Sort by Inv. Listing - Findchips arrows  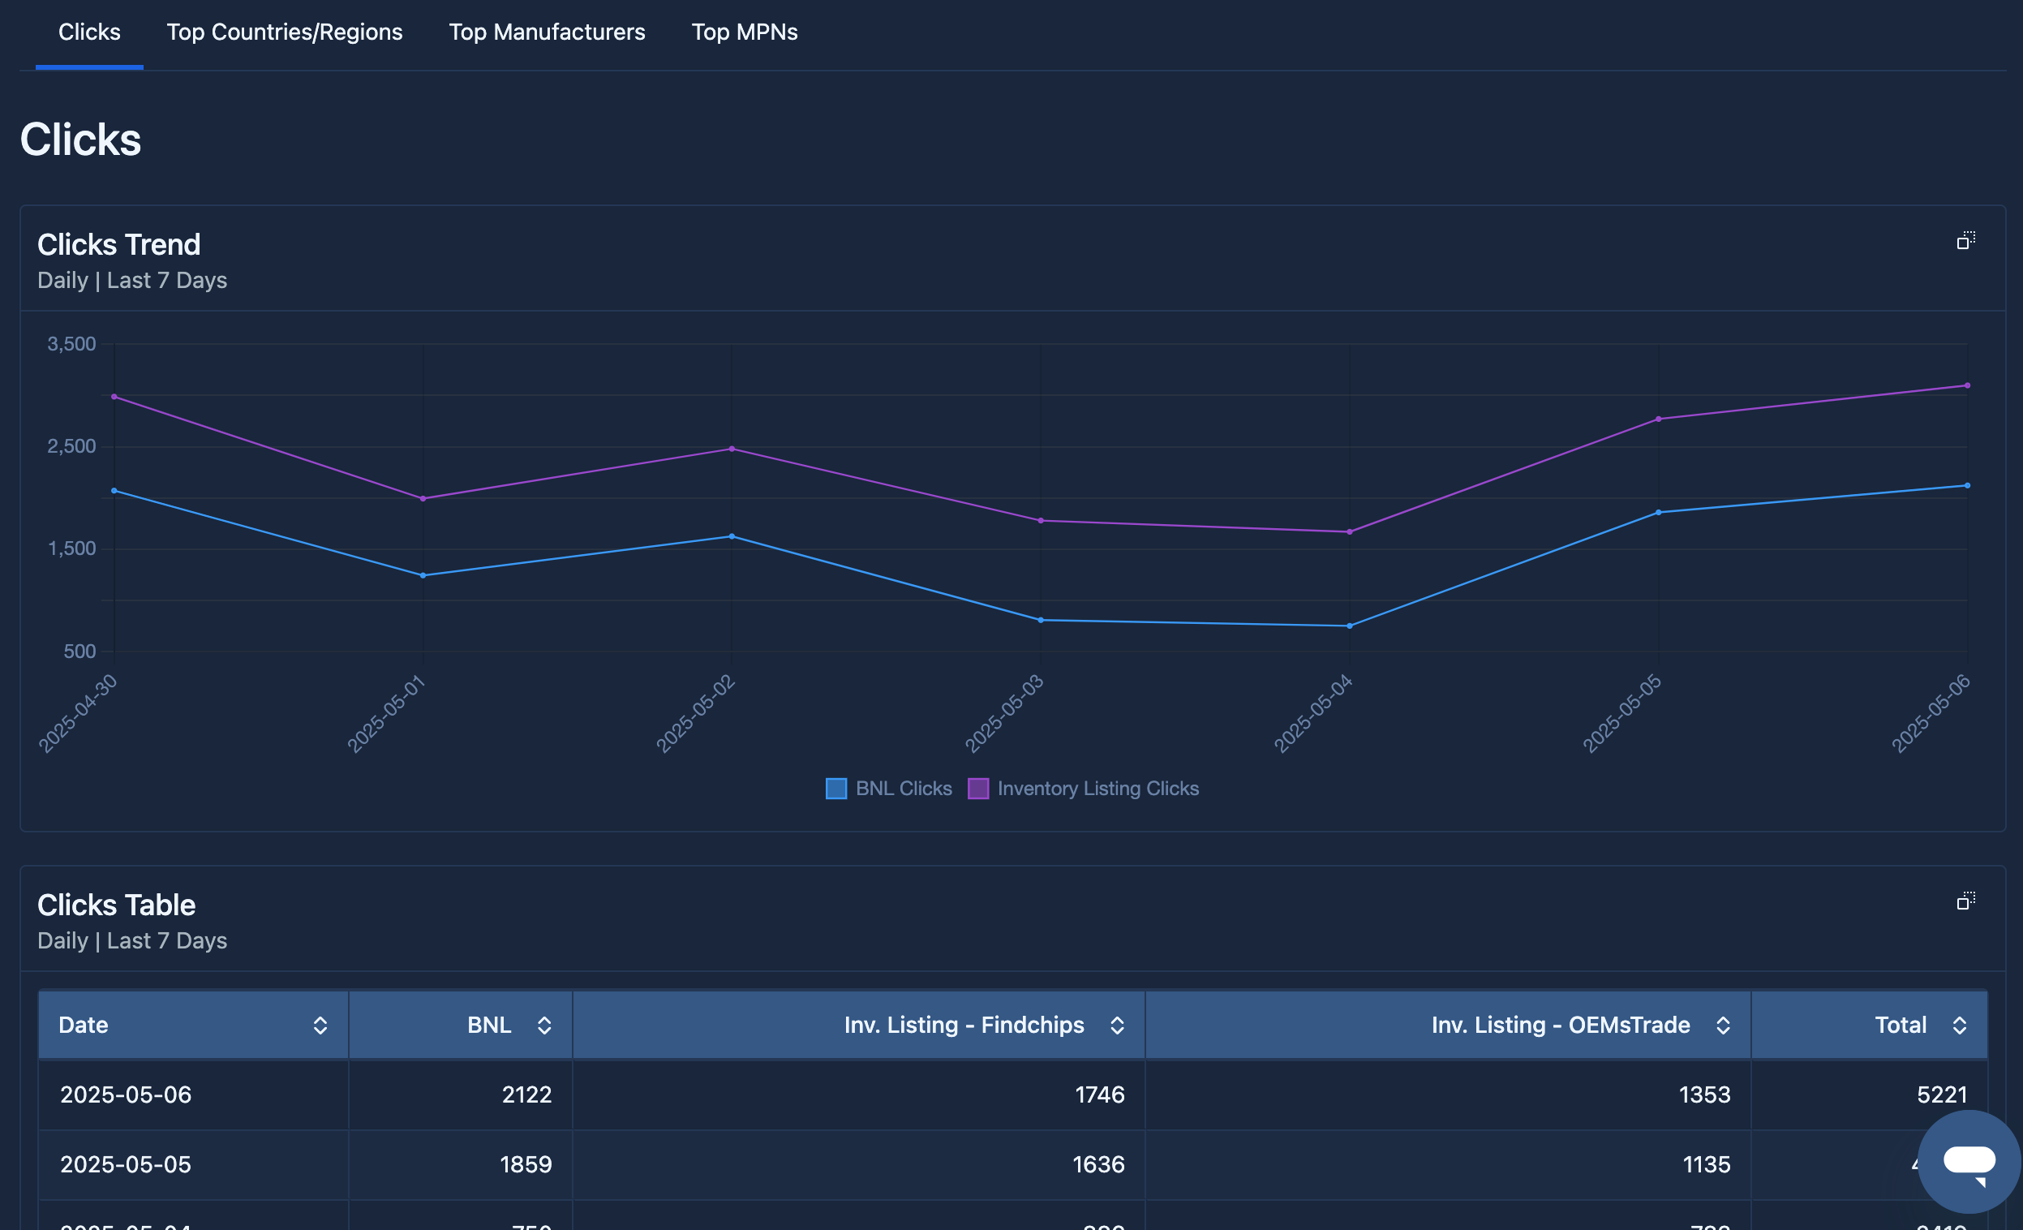(x=1117, y=1025)
